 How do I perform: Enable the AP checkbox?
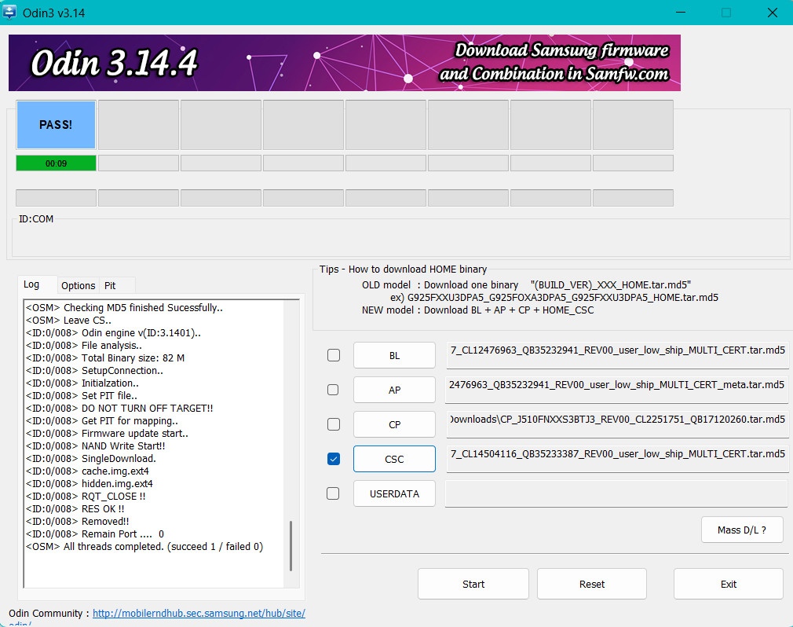[333, 390]
